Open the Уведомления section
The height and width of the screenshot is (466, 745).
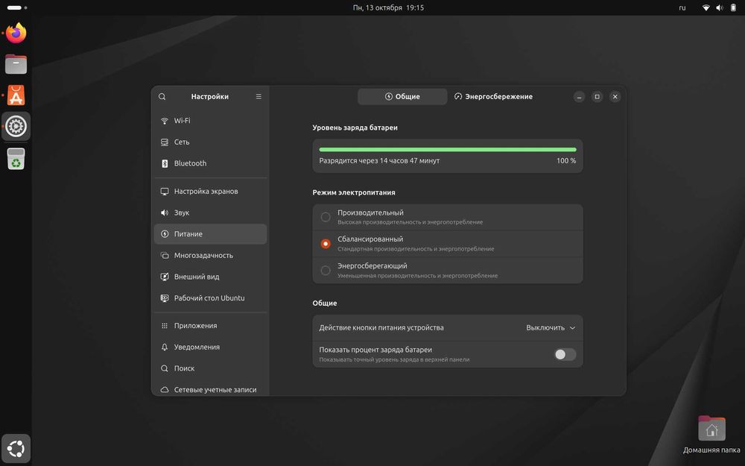click(211, 347)
